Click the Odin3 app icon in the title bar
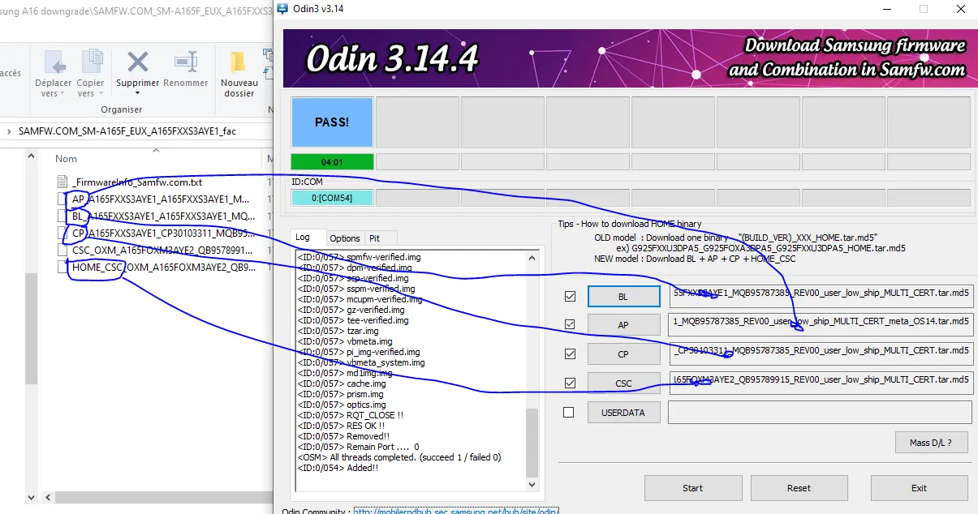Screen dimensions: 978x514 pos(282,9)
